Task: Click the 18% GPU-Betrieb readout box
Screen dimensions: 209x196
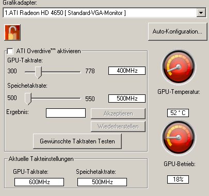Action: pyautogui.click(x=178, y=179)
